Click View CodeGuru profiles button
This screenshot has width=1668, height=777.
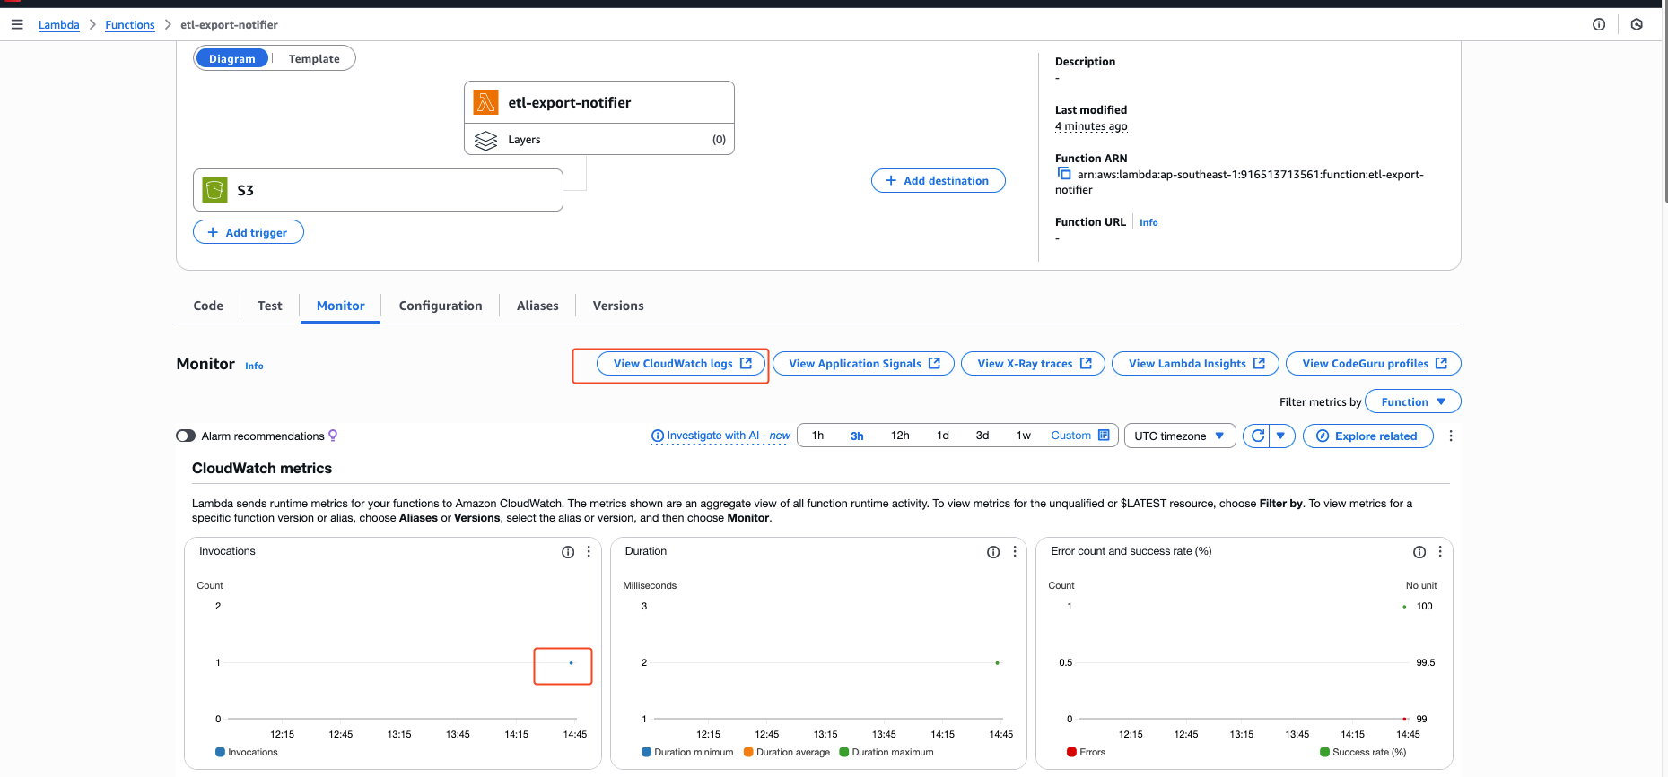1374,363
